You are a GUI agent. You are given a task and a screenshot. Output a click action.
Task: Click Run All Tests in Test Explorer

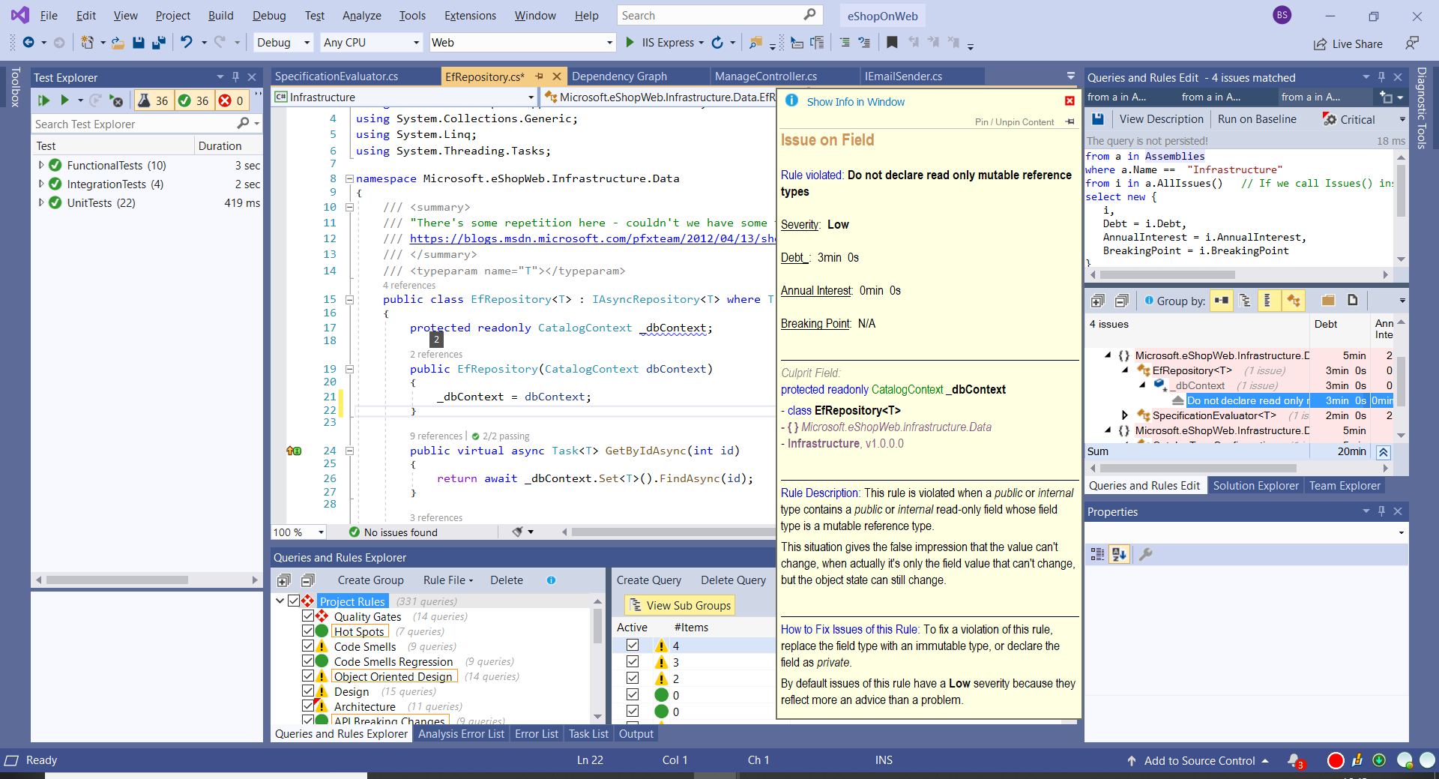coord(43,100)
